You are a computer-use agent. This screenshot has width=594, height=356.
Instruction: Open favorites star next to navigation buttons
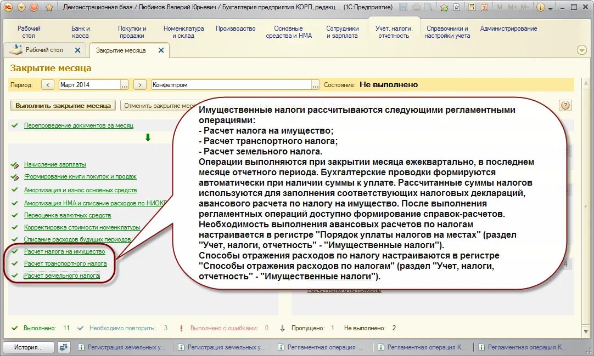[49, 7]
